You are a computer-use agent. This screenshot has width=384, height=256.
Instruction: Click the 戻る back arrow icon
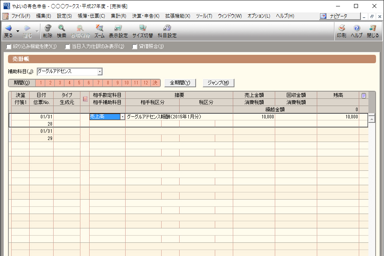8,28
